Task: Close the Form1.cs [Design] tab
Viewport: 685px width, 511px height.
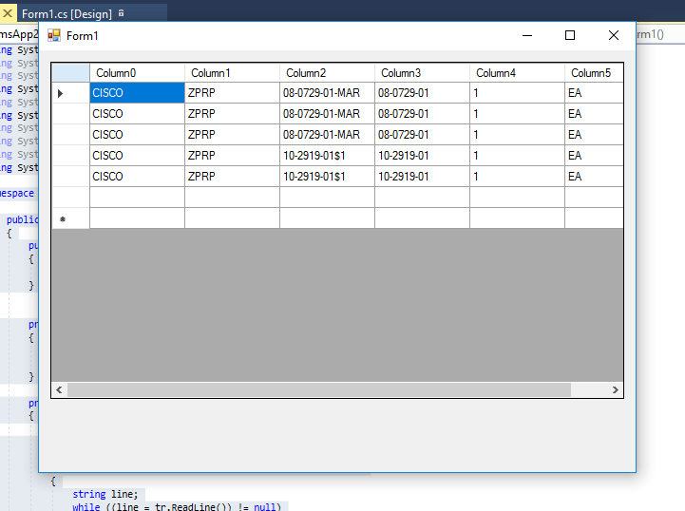Action: pos(7,13)
